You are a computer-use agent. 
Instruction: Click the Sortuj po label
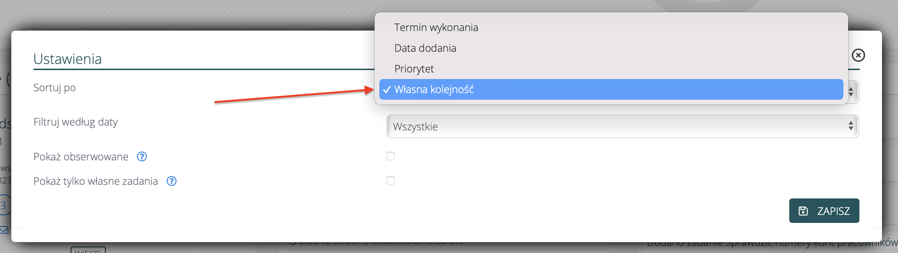(x=55, y=87)
